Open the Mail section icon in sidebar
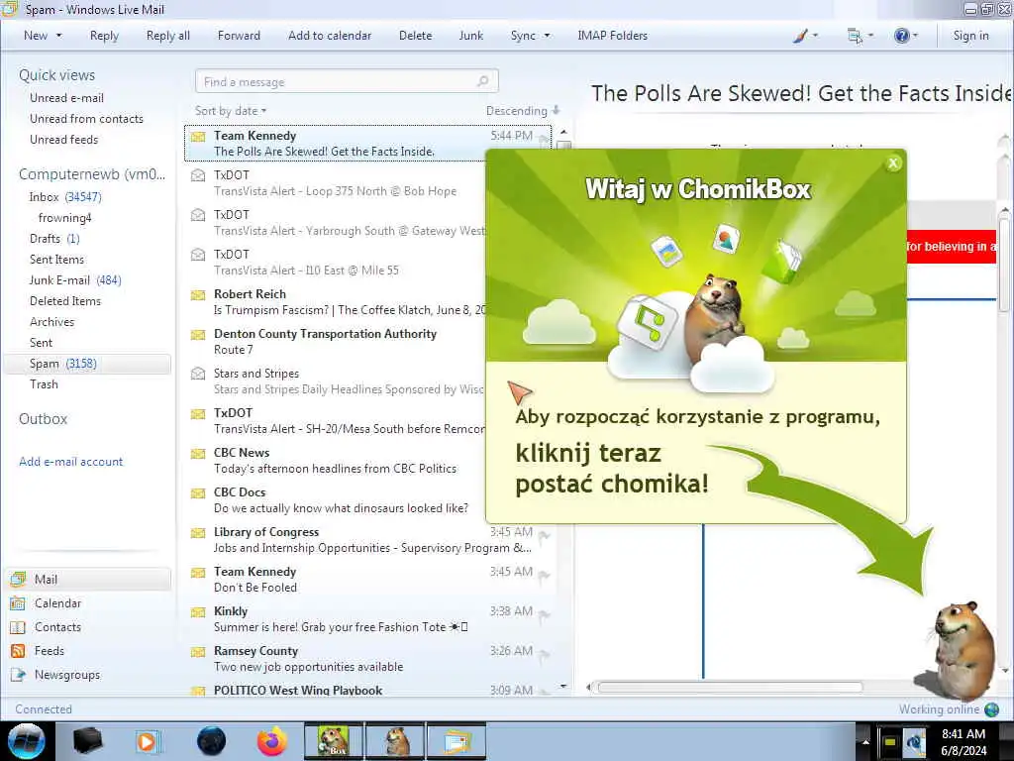1014x761 pixels. tap(18, 579)
